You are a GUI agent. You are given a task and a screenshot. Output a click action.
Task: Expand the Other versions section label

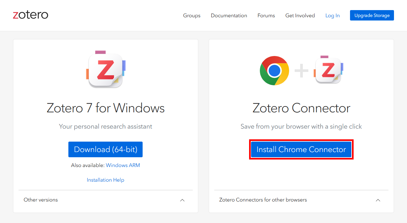[x=41, y=200]
